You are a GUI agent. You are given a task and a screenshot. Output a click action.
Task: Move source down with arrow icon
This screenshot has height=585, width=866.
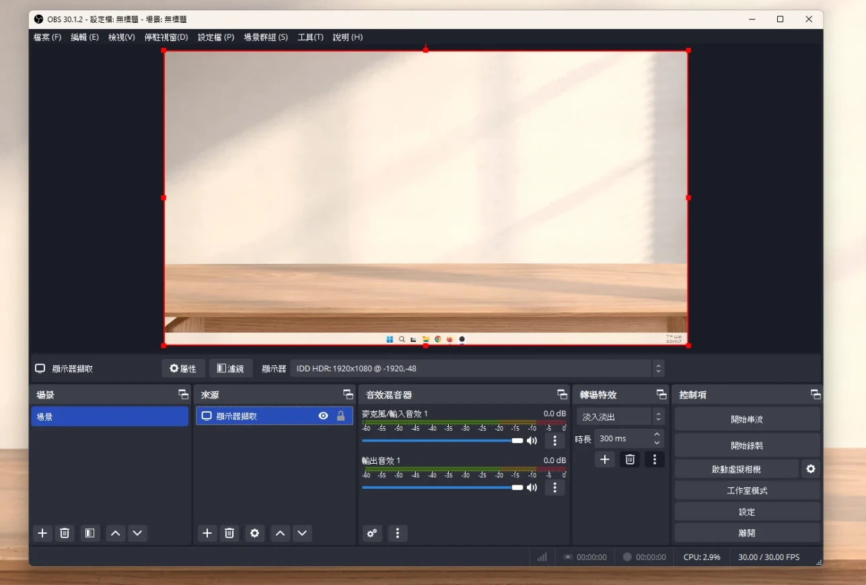click(x=302, y=533)
